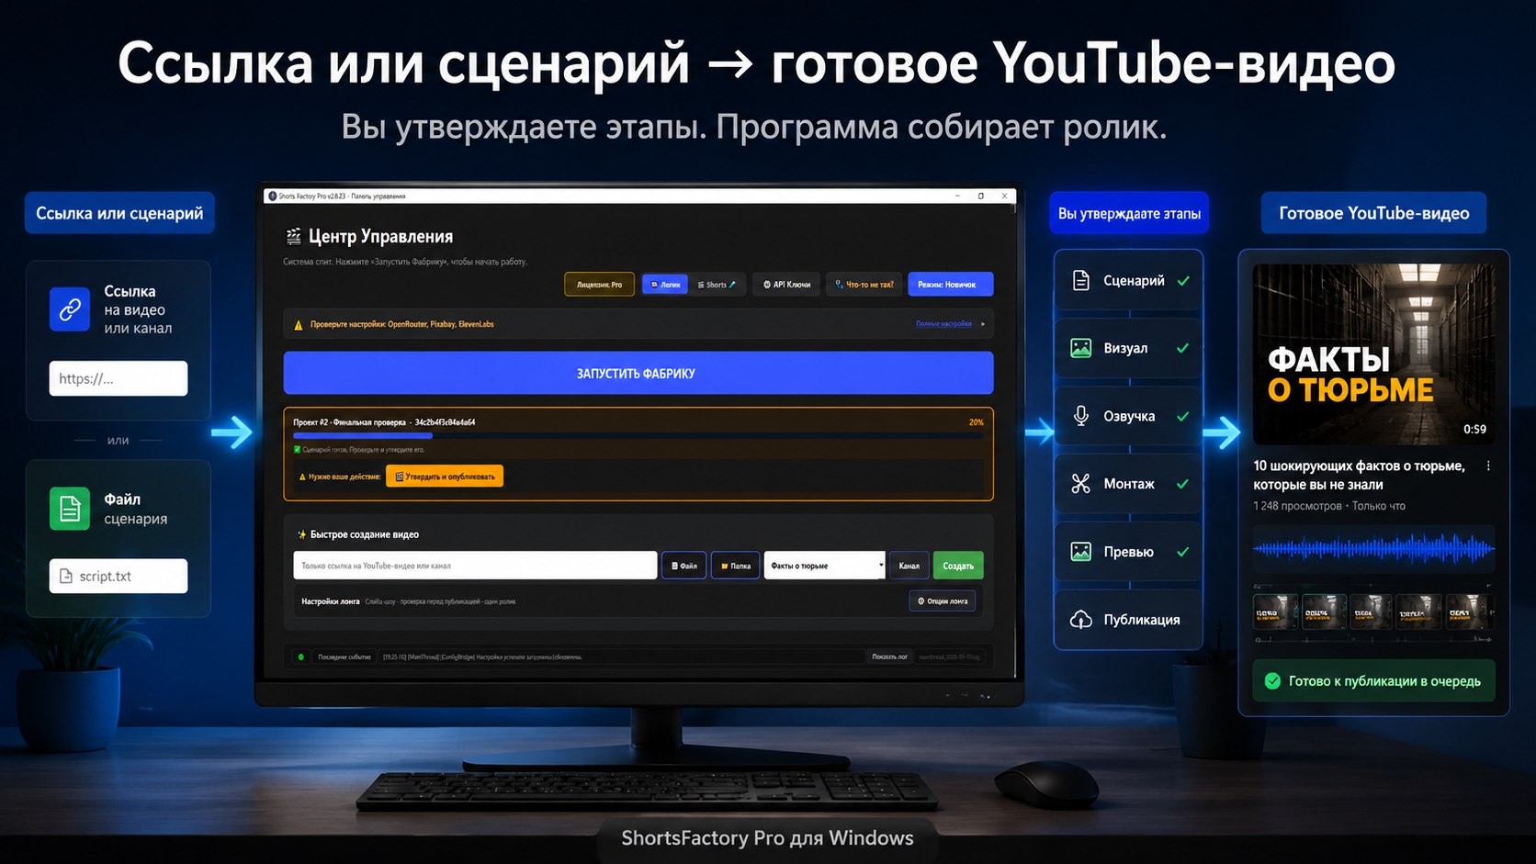Open Опции лонга
The height and width of the screenshot is (864, 1536).
(943, 601)
